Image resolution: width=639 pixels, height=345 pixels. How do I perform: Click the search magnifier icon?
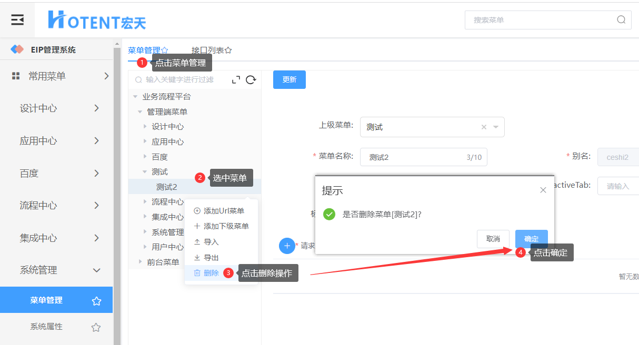(x=621, y=20)
